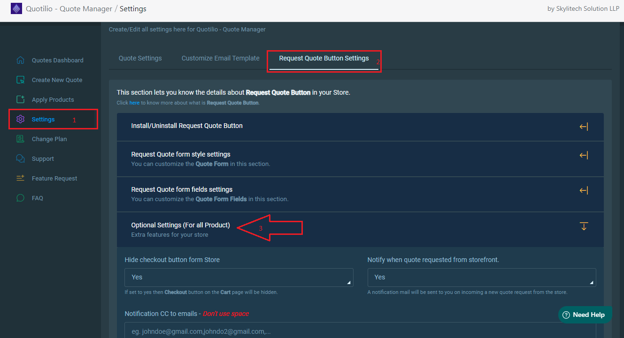Click the Apply Products plus icon
This screenshot has height=338, width=624.
pyautogui.click(x=20, y=99)
